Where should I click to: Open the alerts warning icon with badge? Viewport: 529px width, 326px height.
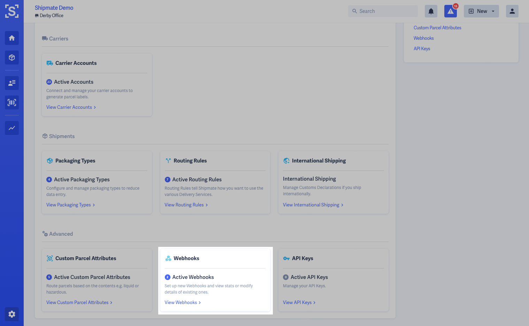(x=451, y=11)
